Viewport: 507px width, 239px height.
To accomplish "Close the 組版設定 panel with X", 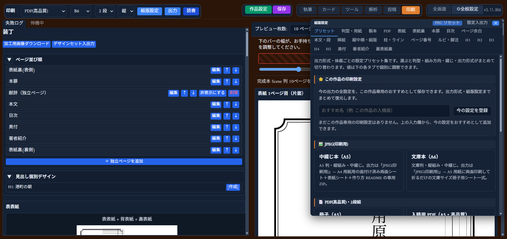I will 496,23.
